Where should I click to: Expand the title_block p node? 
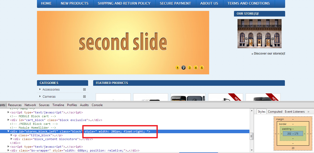[x=11, y=135]
